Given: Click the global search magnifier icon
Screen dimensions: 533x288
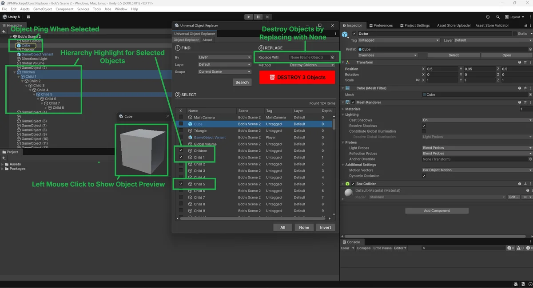Looking at the screenshot, I should click(497, 17).
